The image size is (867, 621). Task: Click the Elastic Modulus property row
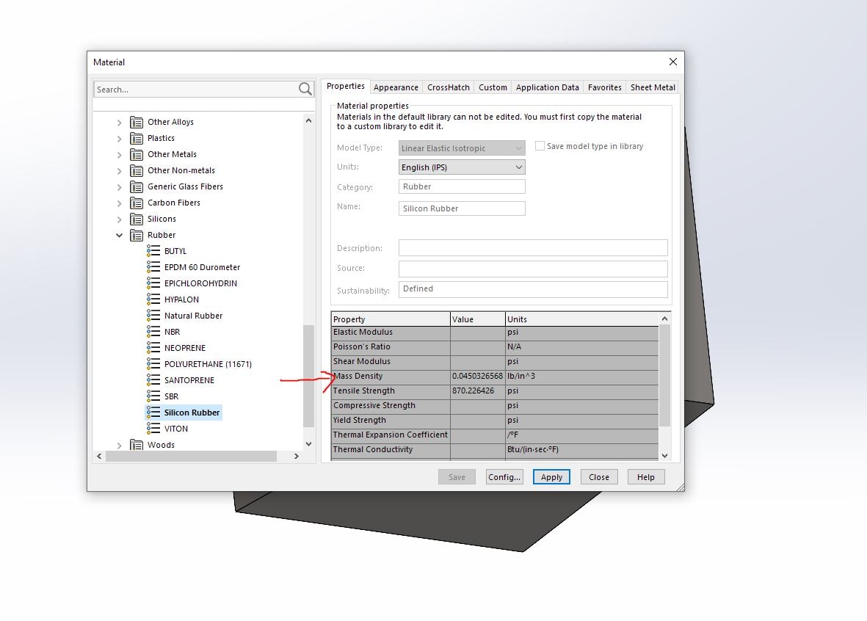pos(495,333)
